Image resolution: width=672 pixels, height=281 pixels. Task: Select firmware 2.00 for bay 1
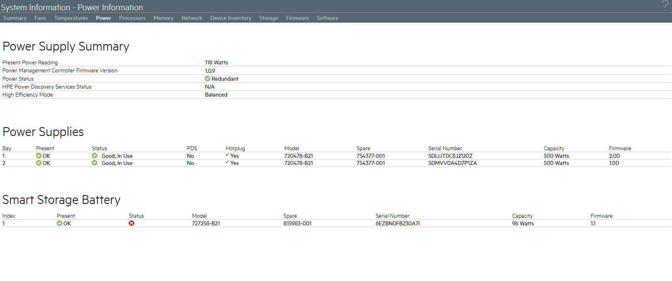pos(614,156)
